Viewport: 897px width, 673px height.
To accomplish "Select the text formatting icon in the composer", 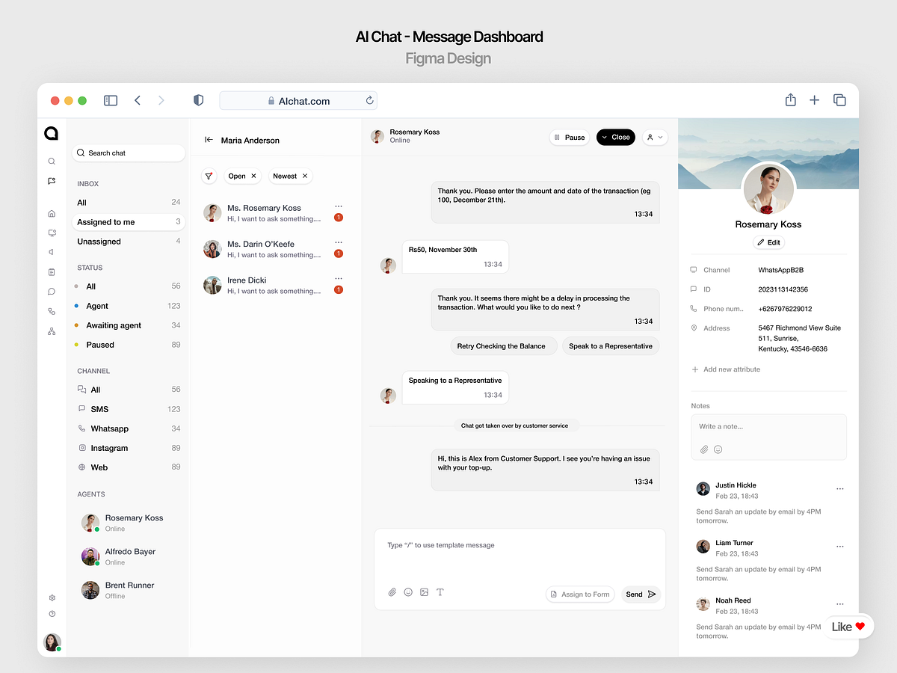I will coord(440,591).
